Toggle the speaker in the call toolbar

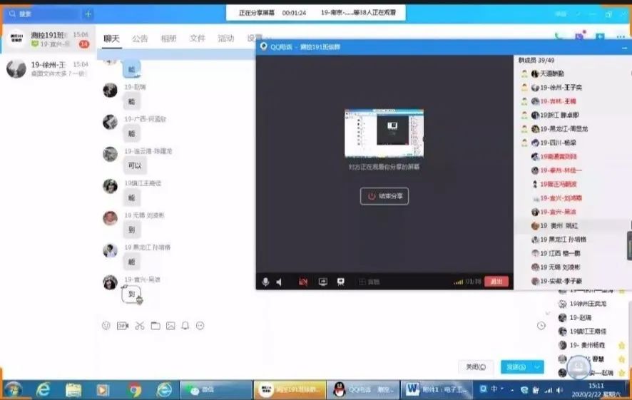click(x=279, y=282)
